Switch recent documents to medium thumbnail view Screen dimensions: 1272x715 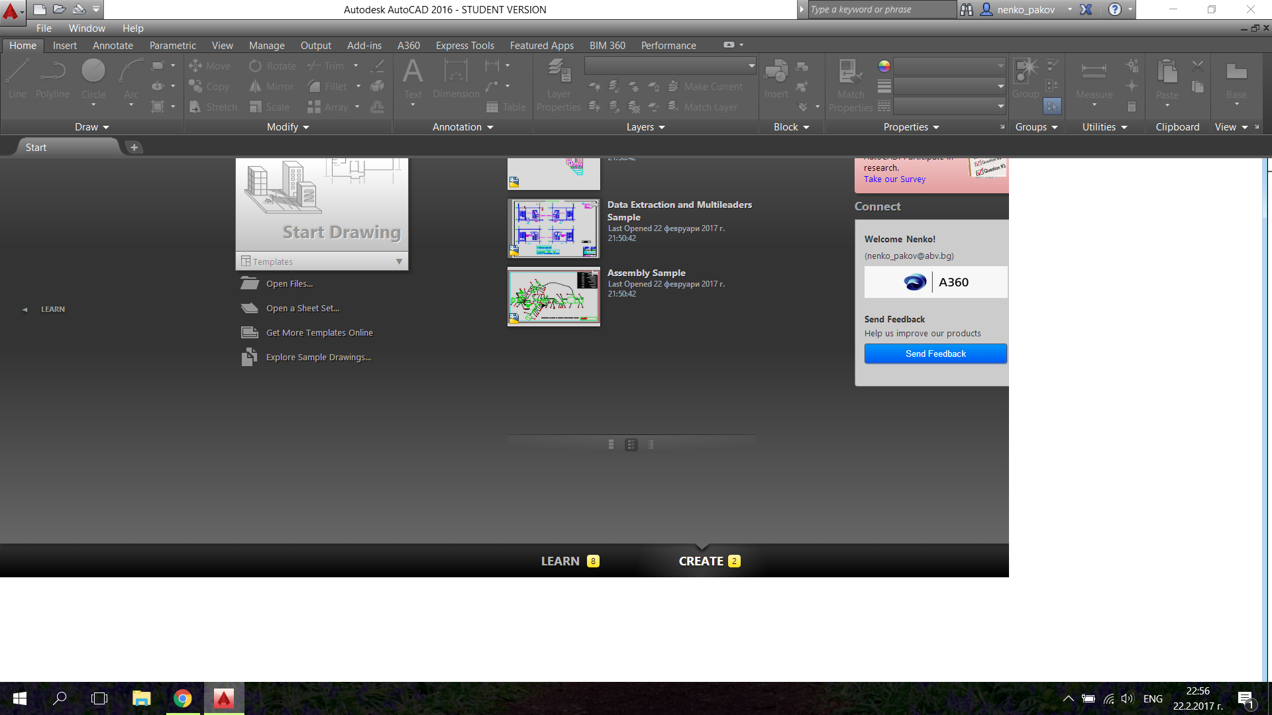(631, 445)
